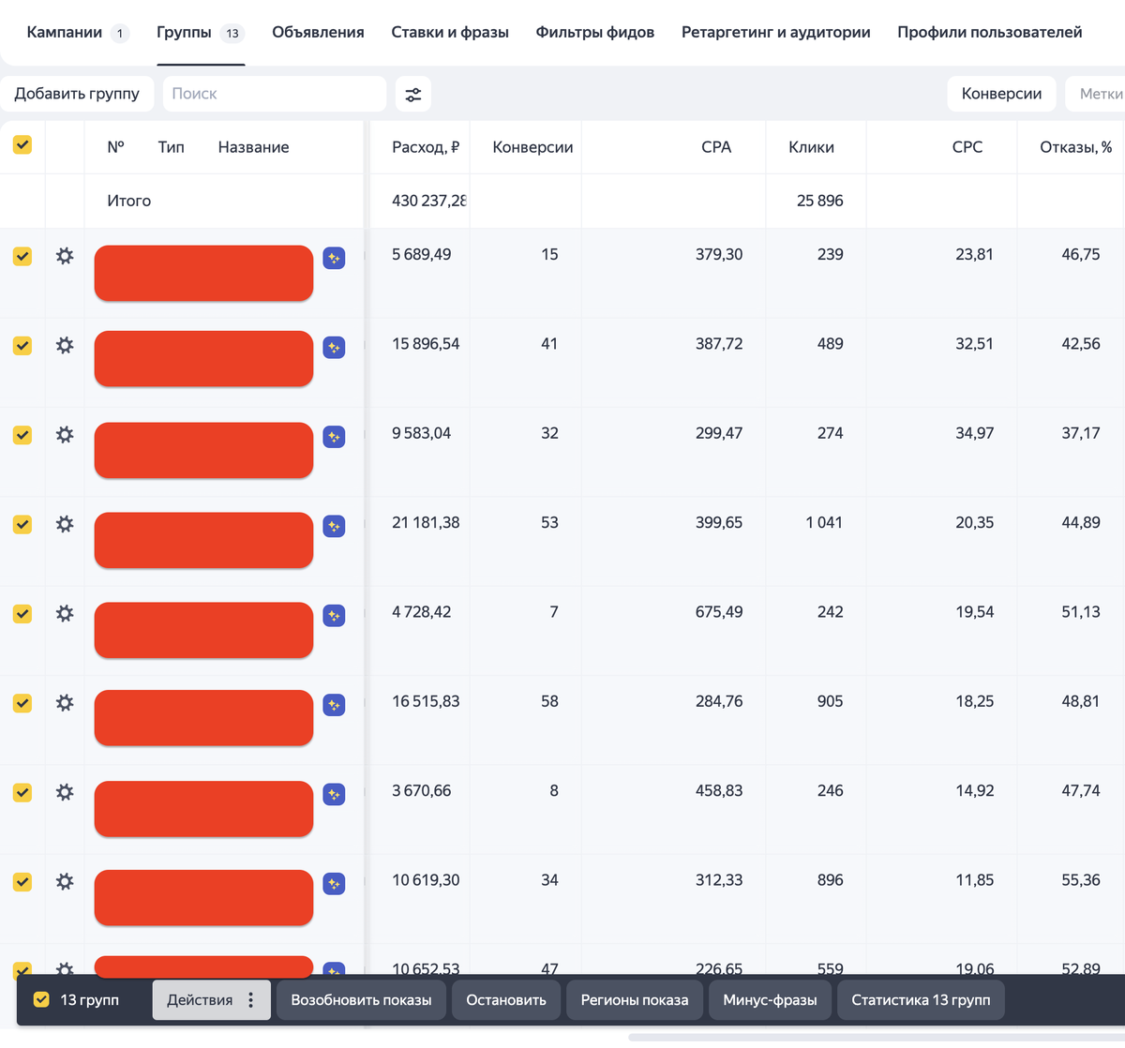This screenshot has height=1048, width=1125.
Task: Open gear settings for the 21 181,38 row
Action: click(x=65, y=524)
